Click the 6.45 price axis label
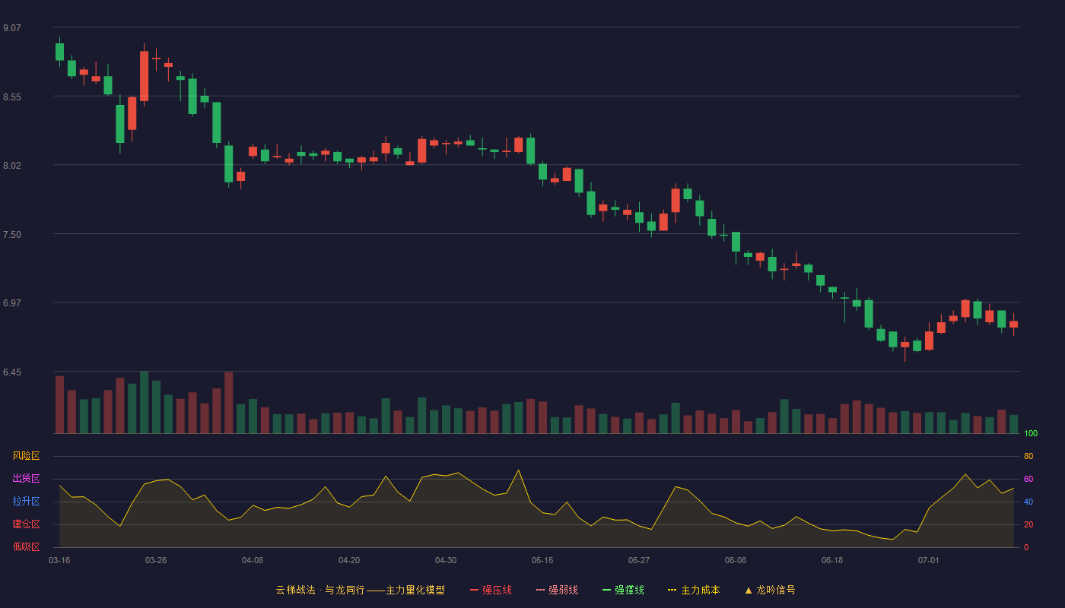The image size is (1065, 608). 12,372
